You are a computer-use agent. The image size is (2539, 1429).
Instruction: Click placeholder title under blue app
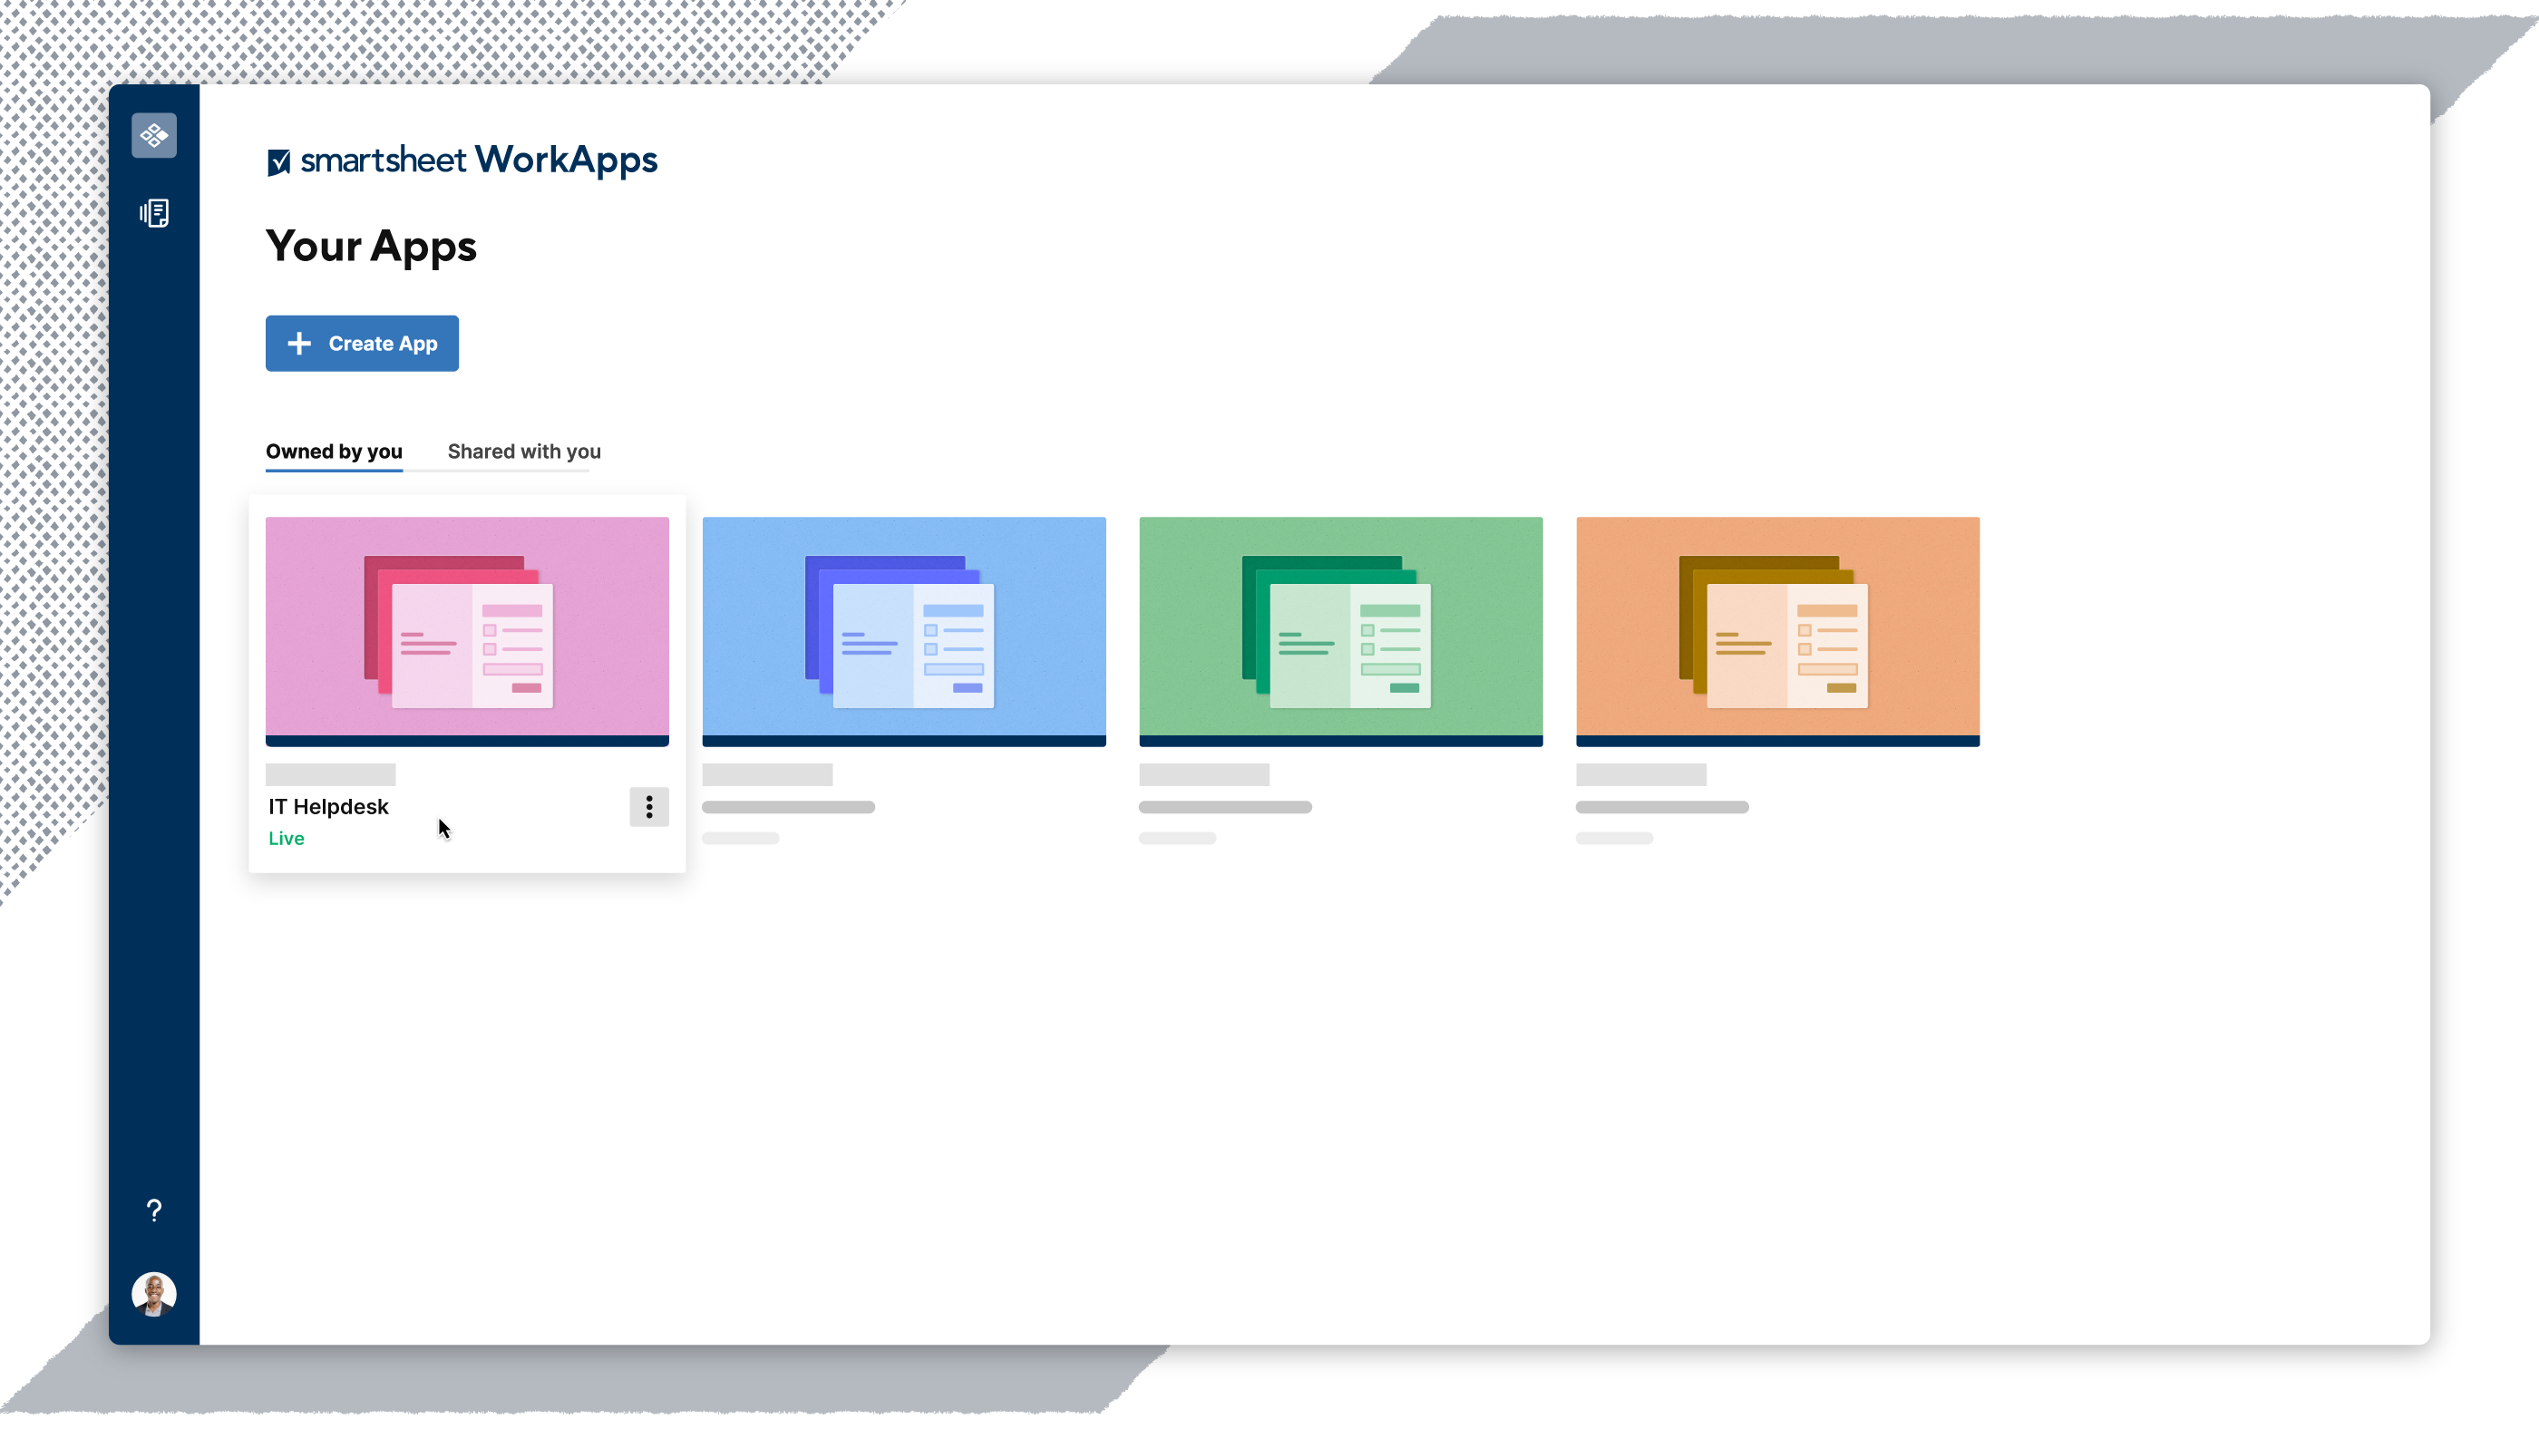click(x=787, y=807)
